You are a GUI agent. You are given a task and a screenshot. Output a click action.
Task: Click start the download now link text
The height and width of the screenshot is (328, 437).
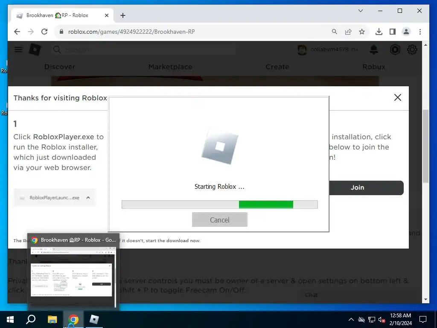point(173,240)
